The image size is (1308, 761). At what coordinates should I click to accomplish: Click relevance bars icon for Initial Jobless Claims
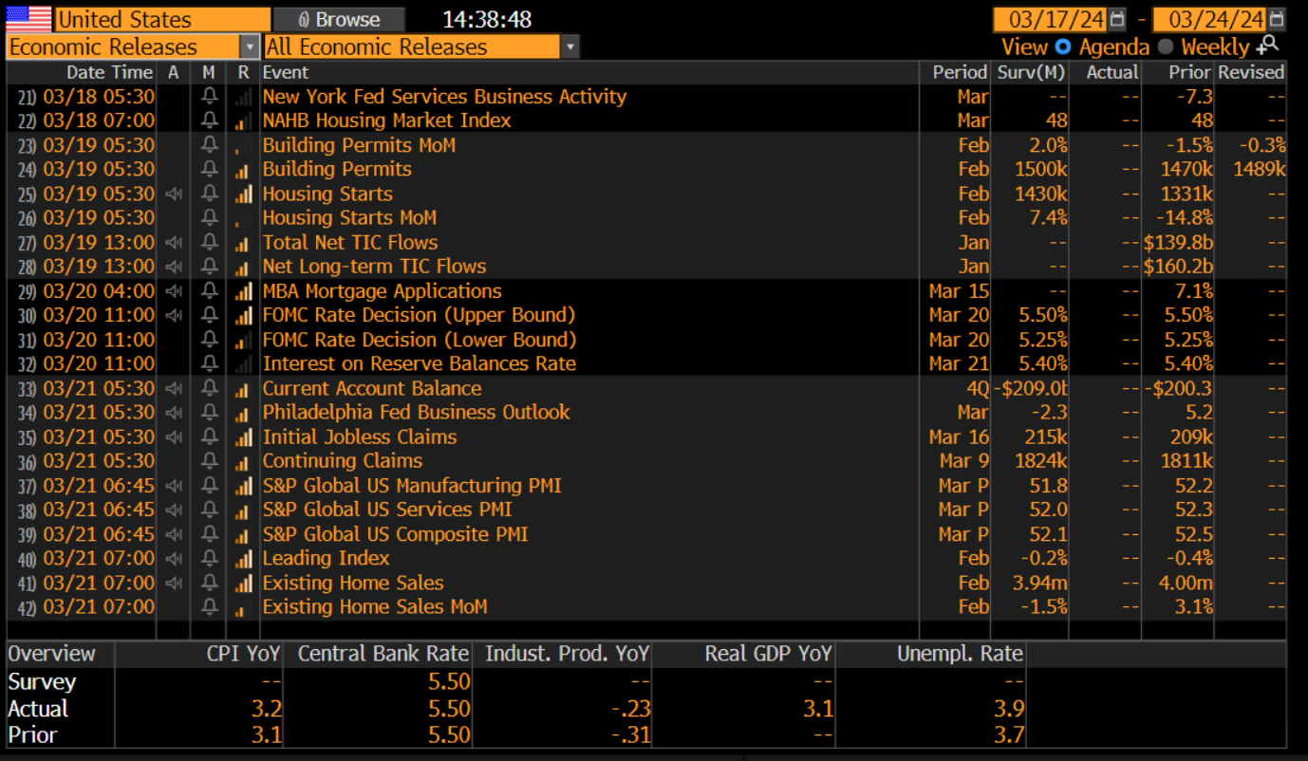pos(243,436)
